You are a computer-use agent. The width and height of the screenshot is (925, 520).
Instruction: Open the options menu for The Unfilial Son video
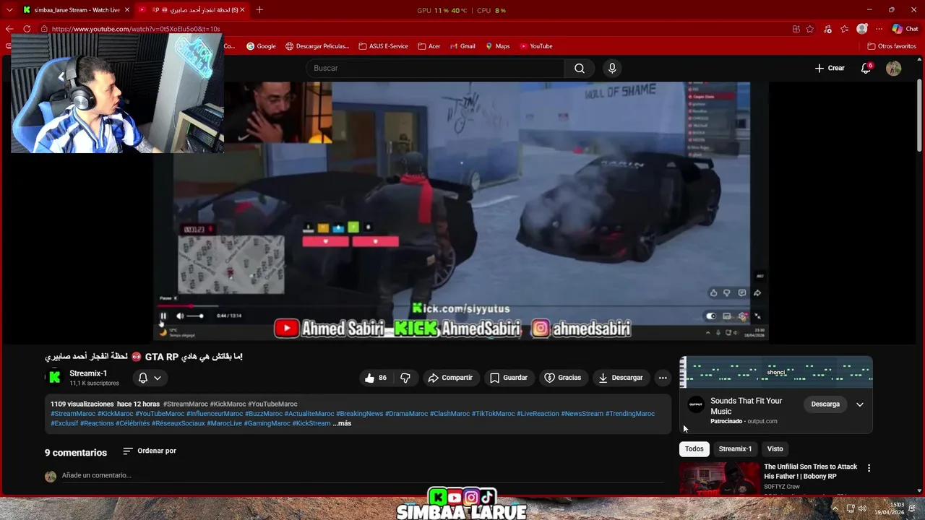coord(869,468)
